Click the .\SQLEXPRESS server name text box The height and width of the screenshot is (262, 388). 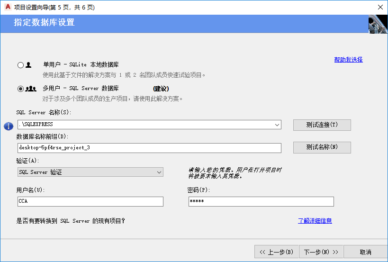point(149,125)
